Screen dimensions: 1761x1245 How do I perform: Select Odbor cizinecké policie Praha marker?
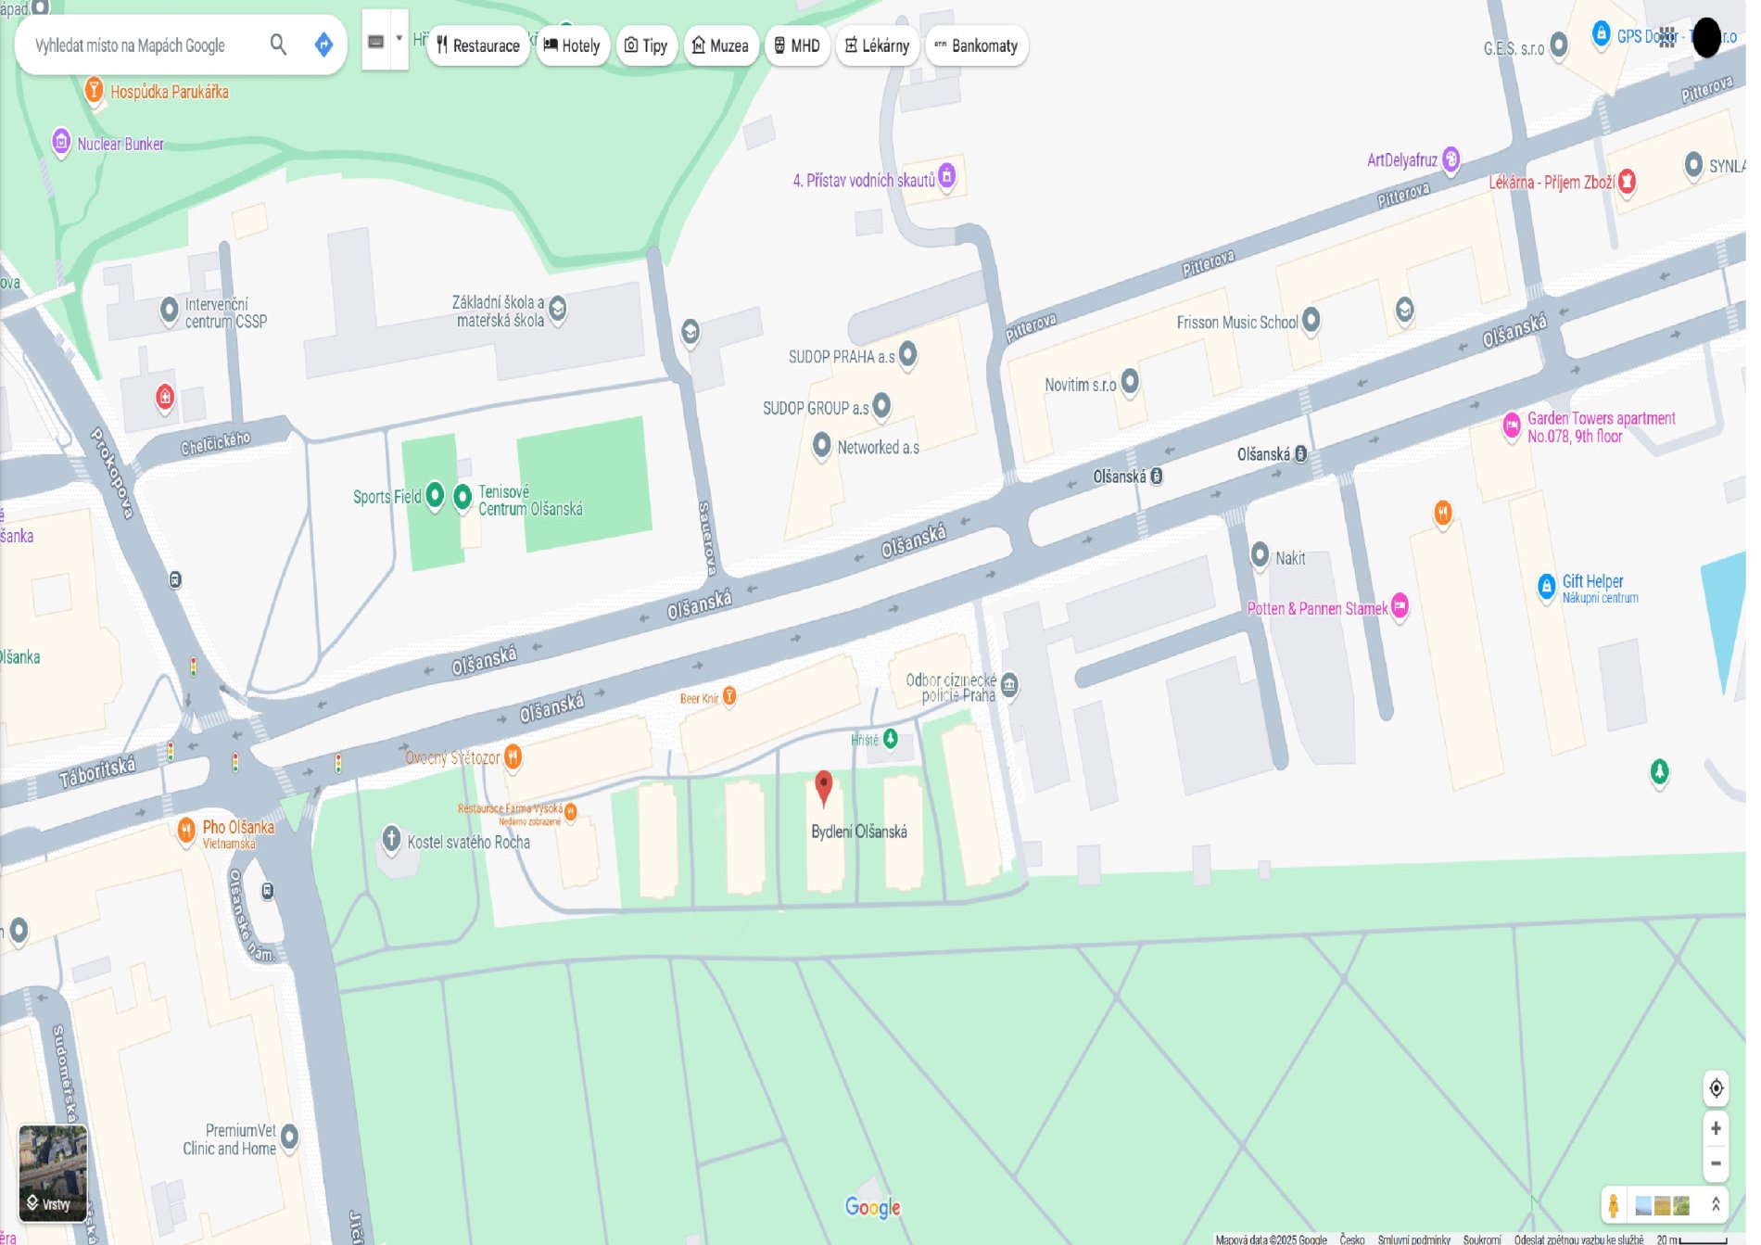pos(1009,685)
